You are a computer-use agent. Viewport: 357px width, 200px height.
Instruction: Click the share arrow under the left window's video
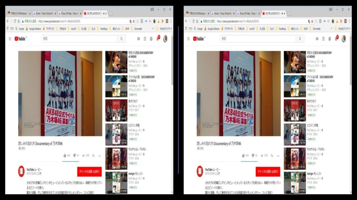click(x=84, y=156)
